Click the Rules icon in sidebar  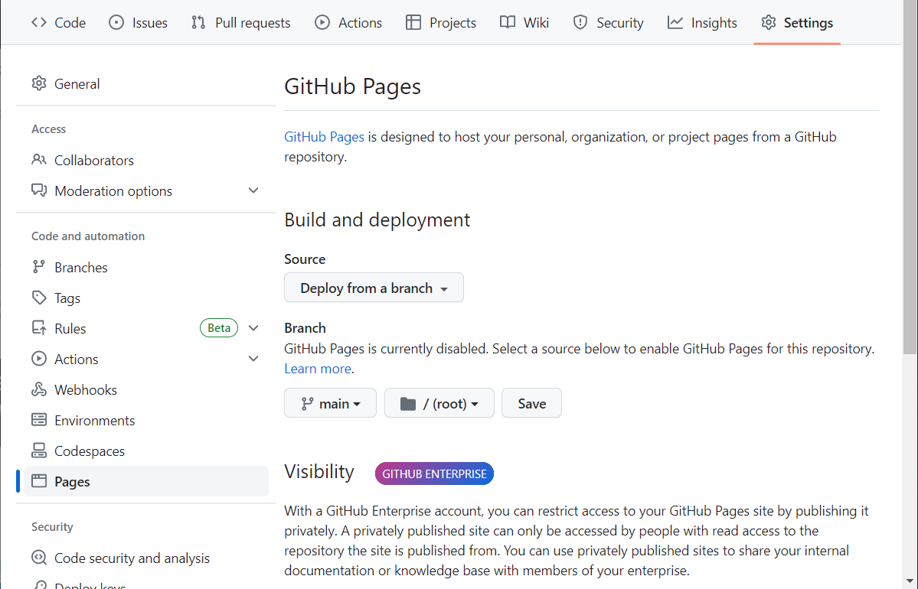(x=38, y=327)
